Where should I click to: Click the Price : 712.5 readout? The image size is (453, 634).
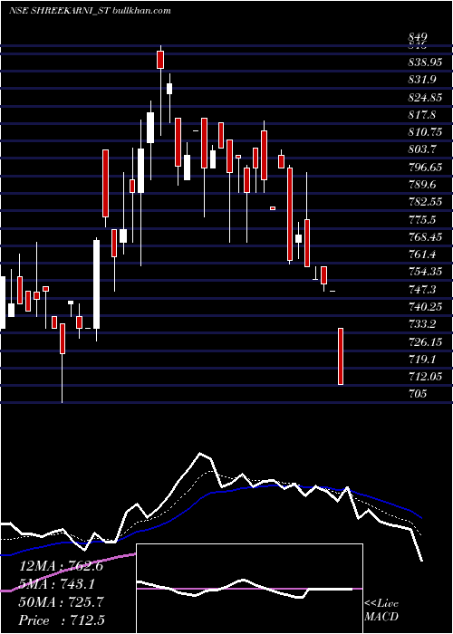coord(61,620)
